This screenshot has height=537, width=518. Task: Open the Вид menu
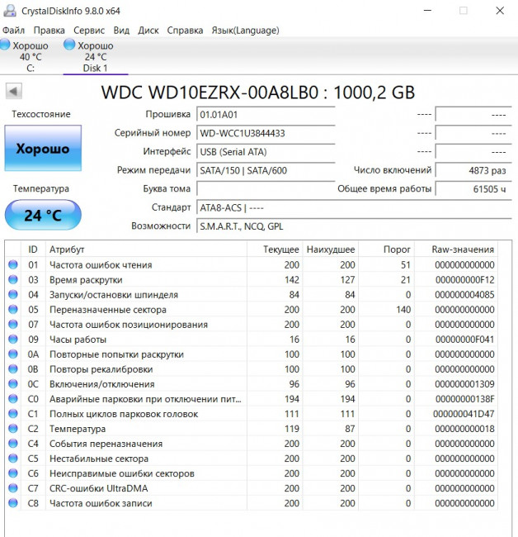click(x=121, y=31)
